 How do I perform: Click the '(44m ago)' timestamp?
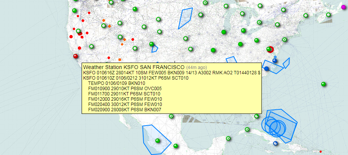196,67
